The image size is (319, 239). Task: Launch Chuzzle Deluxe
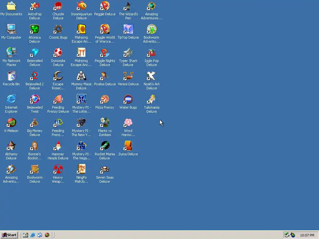58,6
